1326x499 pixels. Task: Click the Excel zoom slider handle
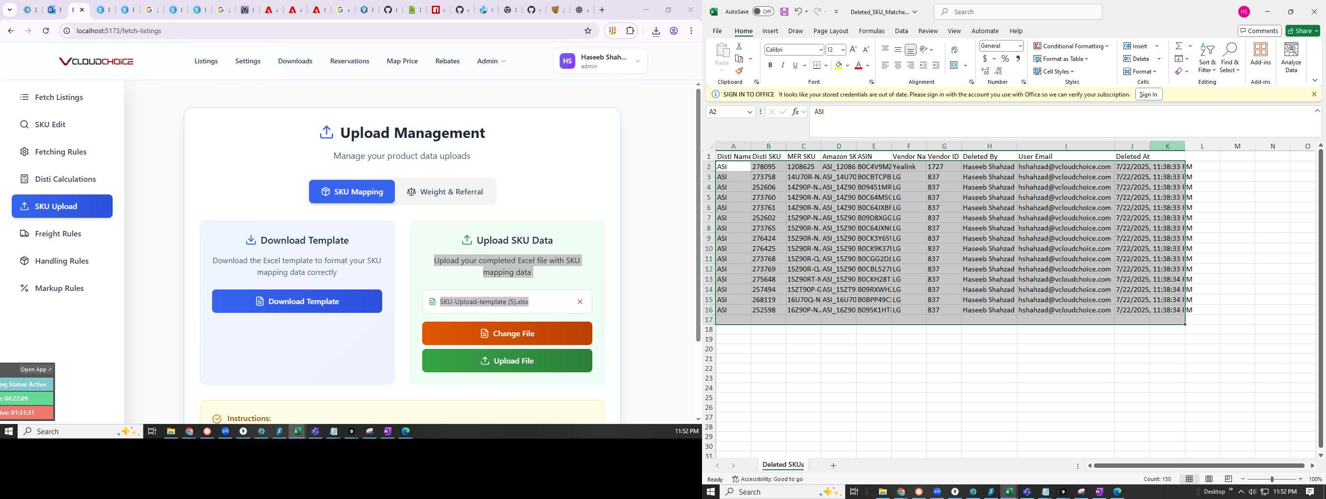[x=1272, y=479]
